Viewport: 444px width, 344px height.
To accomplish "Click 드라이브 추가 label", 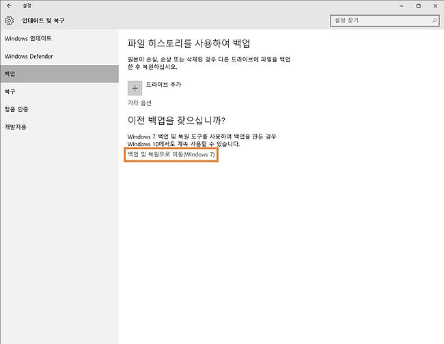I will click(x=163, y=85).
